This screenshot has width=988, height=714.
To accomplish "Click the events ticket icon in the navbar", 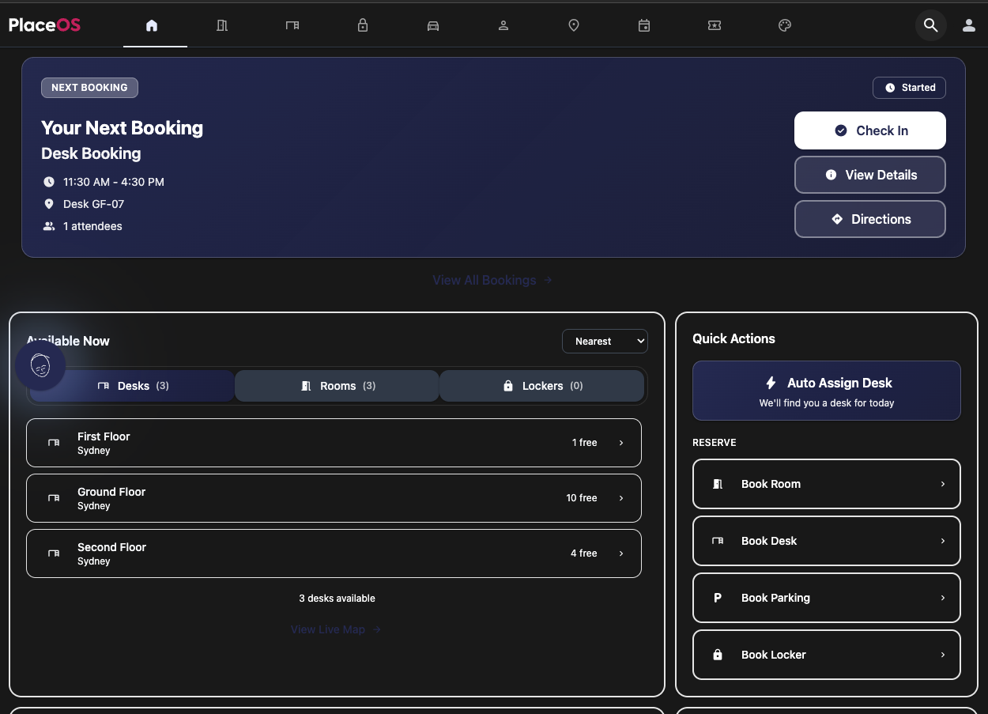I will [715, 25].
